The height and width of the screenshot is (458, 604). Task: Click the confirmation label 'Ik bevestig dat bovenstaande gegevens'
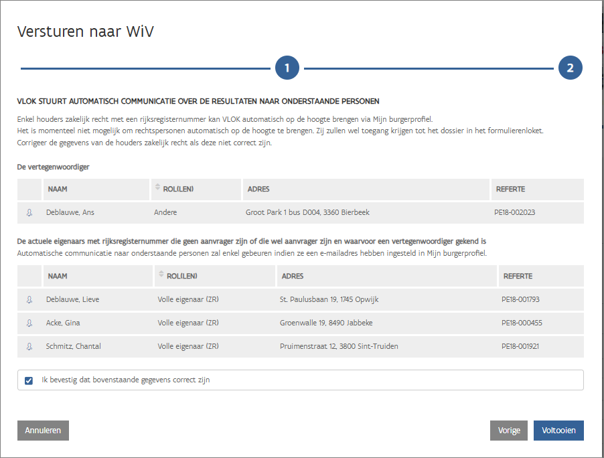pyautogui.click(x=125, y=380)
